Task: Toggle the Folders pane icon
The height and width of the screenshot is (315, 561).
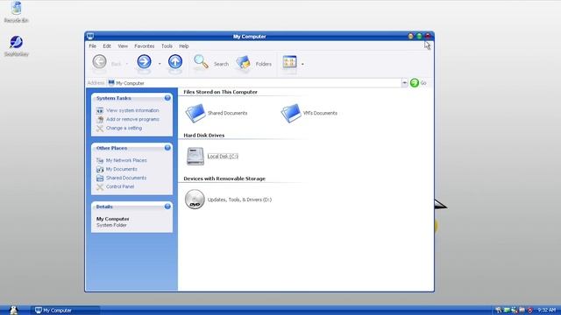Action: coord(244,62)
